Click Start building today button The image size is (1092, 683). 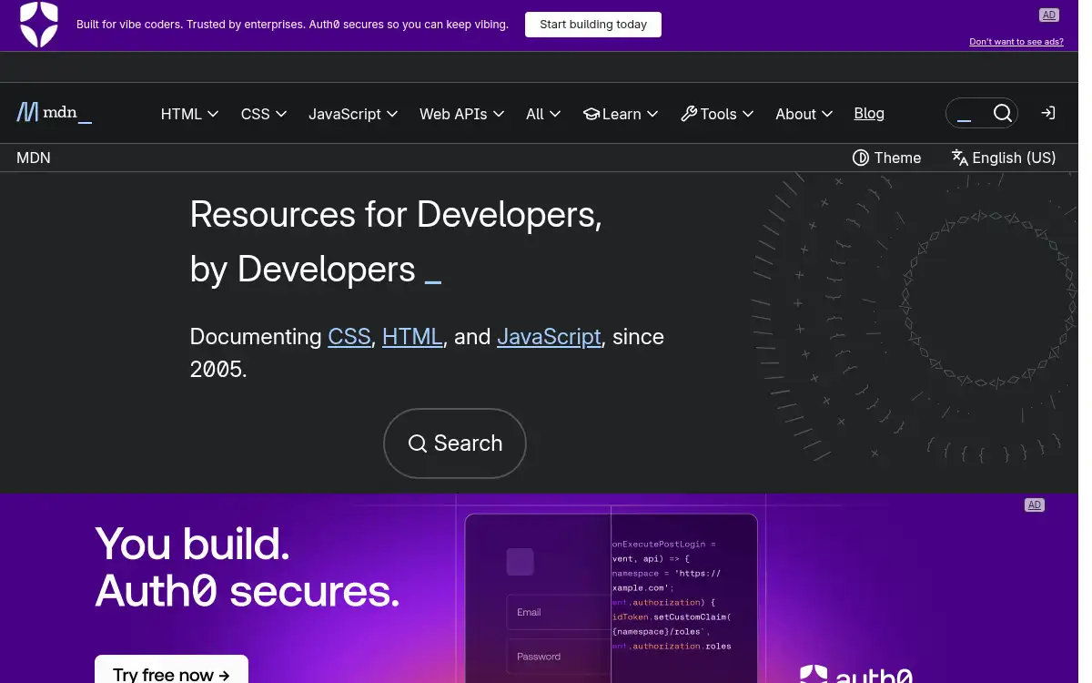pos(593,25)
